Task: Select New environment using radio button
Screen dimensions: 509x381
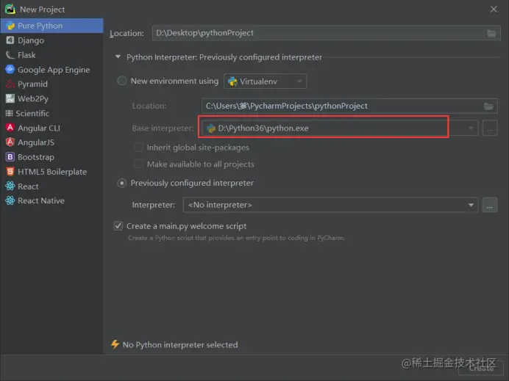Action: (121, 81)
